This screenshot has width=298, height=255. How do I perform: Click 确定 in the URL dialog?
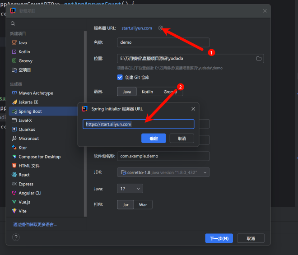[x=154, y=138]
